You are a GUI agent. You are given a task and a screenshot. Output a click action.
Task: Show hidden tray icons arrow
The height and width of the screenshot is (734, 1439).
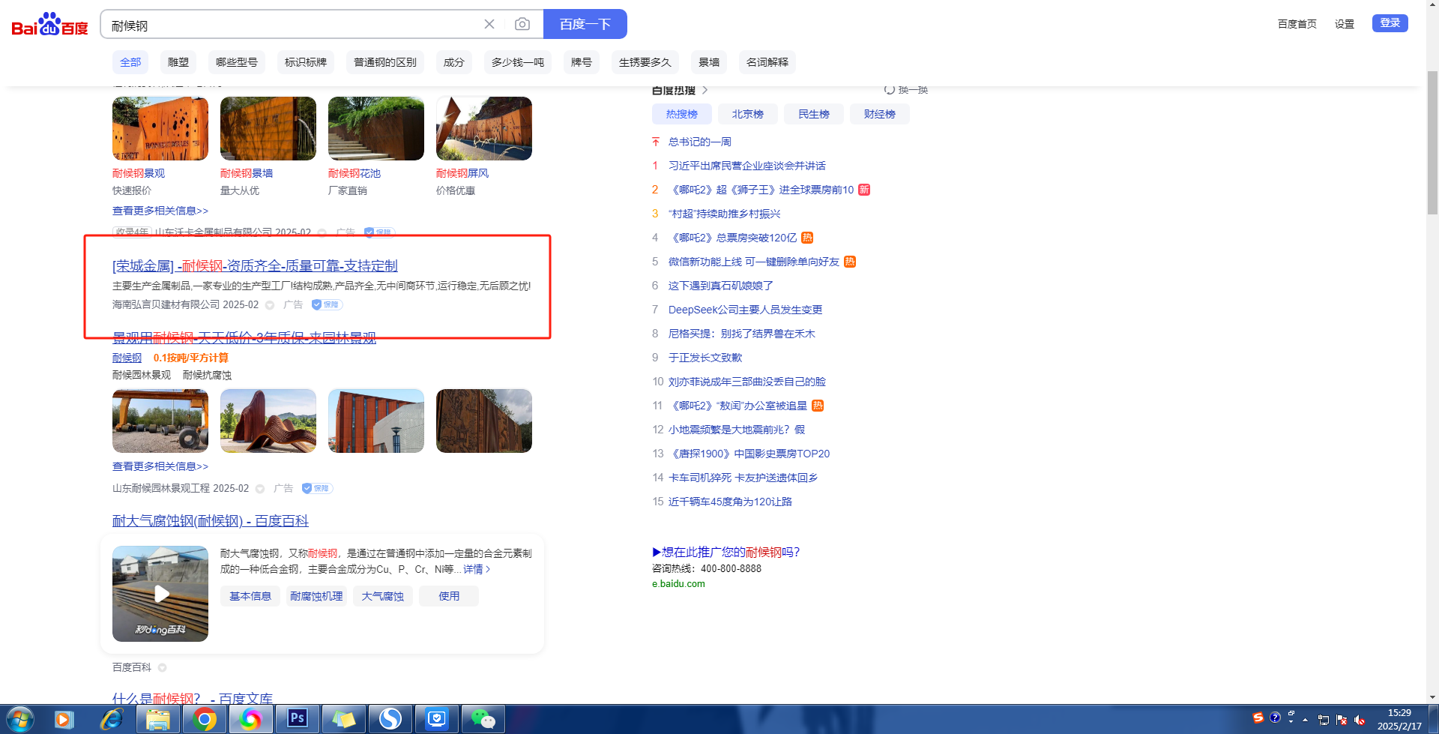click(x=1306, y=721)
